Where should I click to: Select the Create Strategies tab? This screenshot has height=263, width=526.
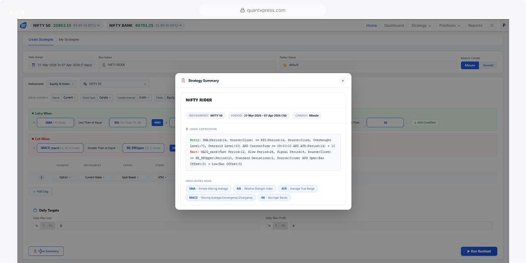pyautogui.click(x=41, y=40)
